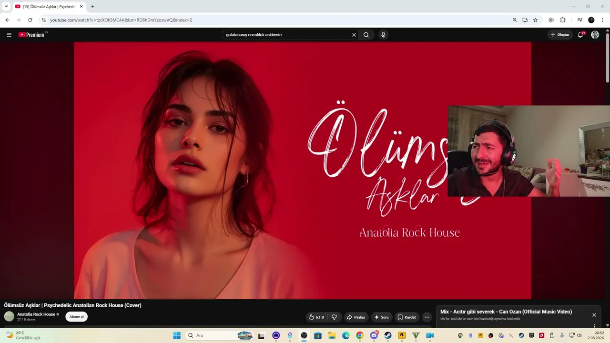Open Chrome three-dot menu

pyautogui.click(x=603, y=20)
